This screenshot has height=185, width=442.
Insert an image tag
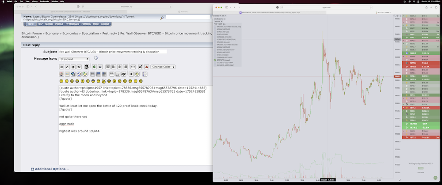click(67, 74)
